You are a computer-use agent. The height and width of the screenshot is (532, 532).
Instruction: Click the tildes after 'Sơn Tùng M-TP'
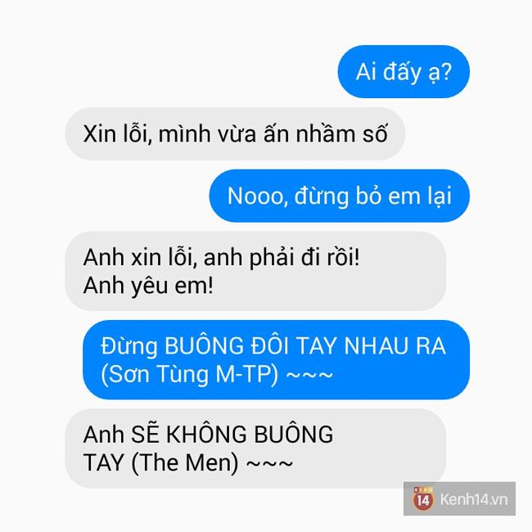[x=309, y=375]
